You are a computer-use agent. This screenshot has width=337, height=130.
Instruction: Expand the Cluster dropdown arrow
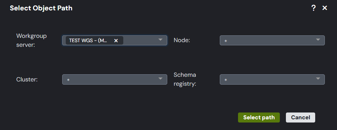click(160, 79)
